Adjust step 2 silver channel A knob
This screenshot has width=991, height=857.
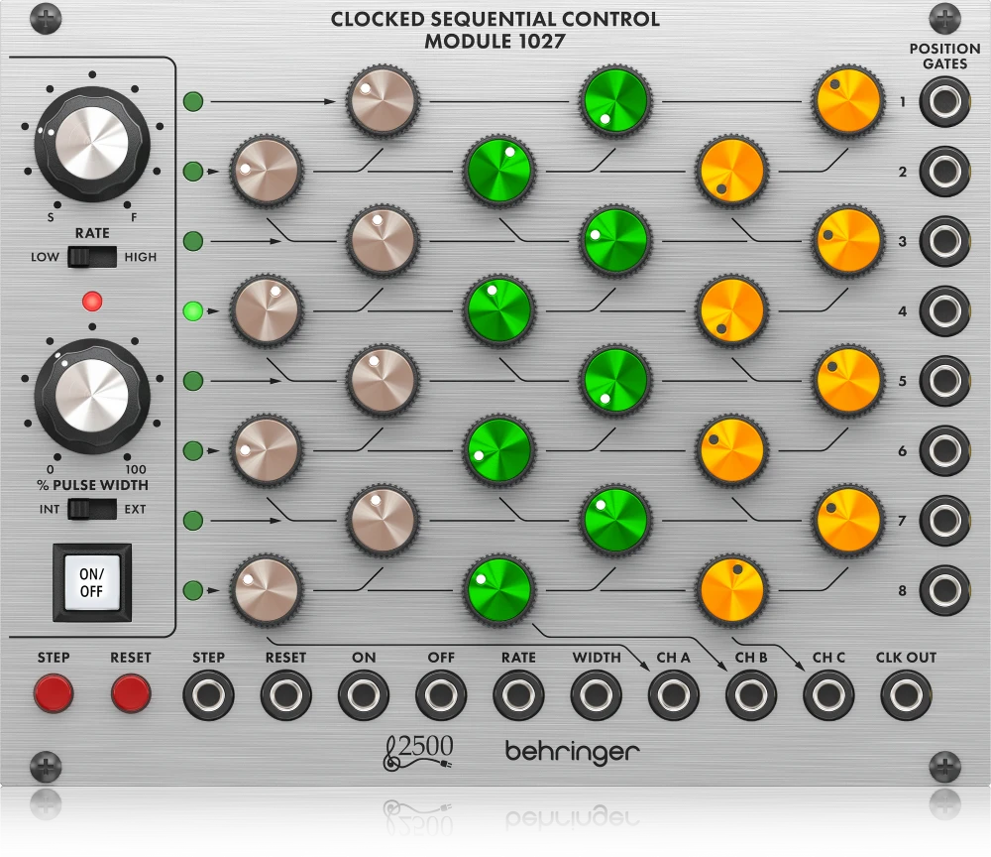click(x=266, y=172)
